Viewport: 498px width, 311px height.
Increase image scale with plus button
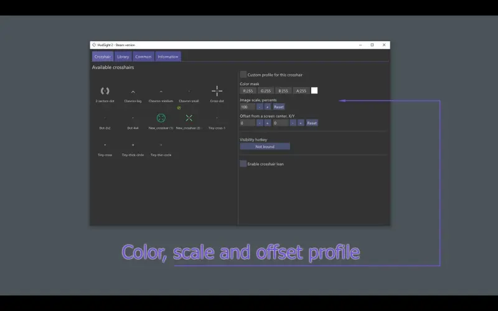click(268, 106)
